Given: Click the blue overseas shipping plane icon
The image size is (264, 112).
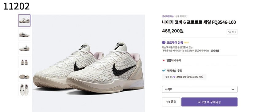Looking at the screenshot, I should coord(164,70).
